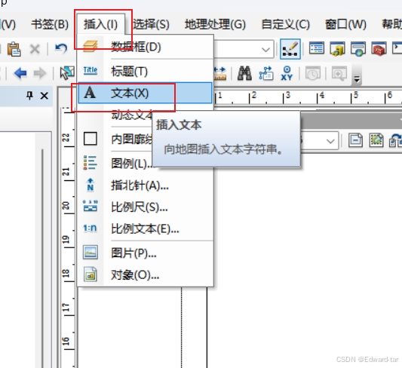Insert scale text via 比例文本(E)
The height and width of the screenshot is (368, 402).
pos(145,228)
